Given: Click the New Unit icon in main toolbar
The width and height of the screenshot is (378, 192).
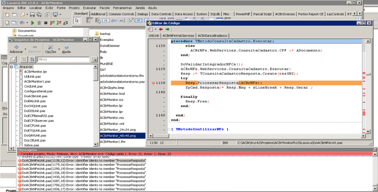Looking at the screenshot, I should (x=7, y=15).
